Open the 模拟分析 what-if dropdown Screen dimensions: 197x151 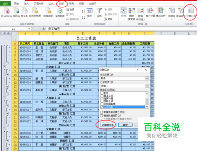161,19
